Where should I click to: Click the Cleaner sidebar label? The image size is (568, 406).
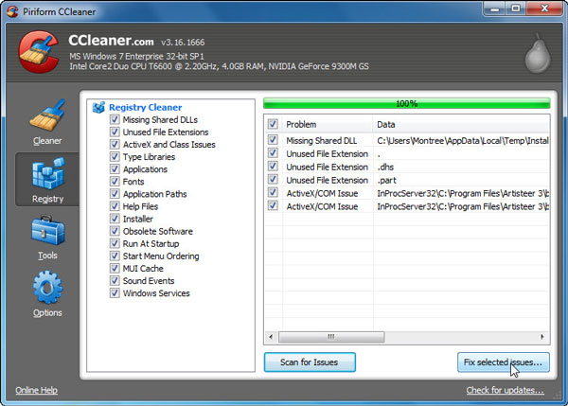(47, 141)
